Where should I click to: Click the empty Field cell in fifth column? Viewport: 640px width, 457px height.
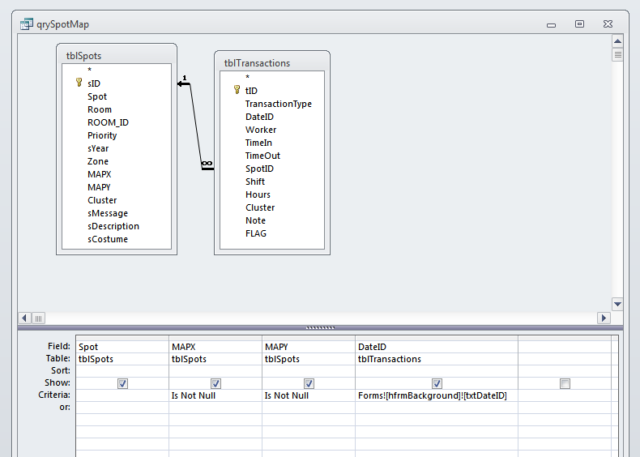565,347
